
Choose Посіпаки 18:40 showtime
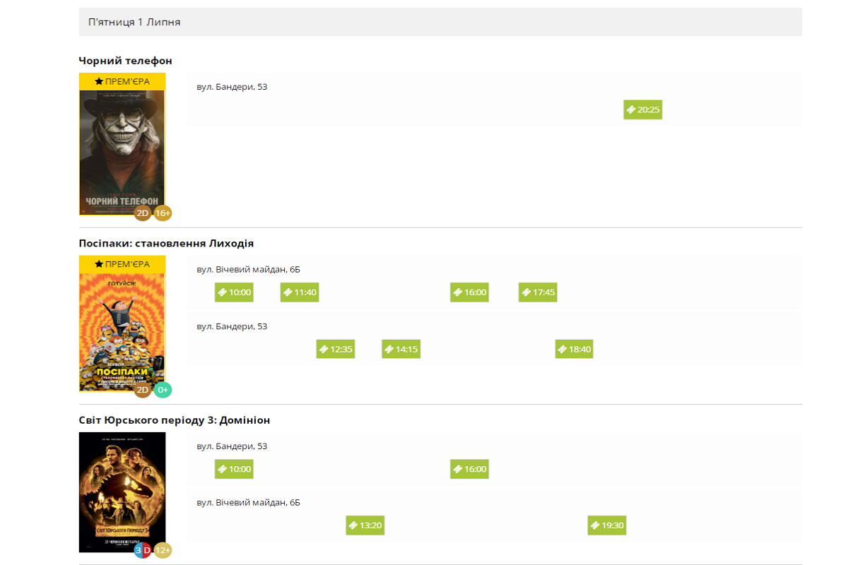(575, 349)
